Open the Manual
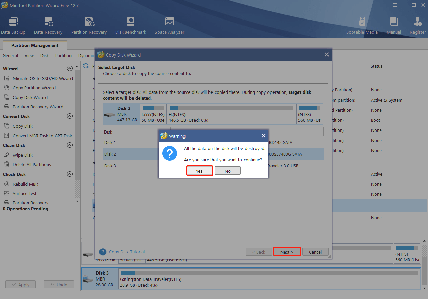 [x=394, y=26]
